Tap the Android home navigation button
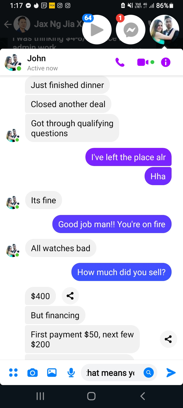This screenshot has height=408, width=183. click(91, 396)
